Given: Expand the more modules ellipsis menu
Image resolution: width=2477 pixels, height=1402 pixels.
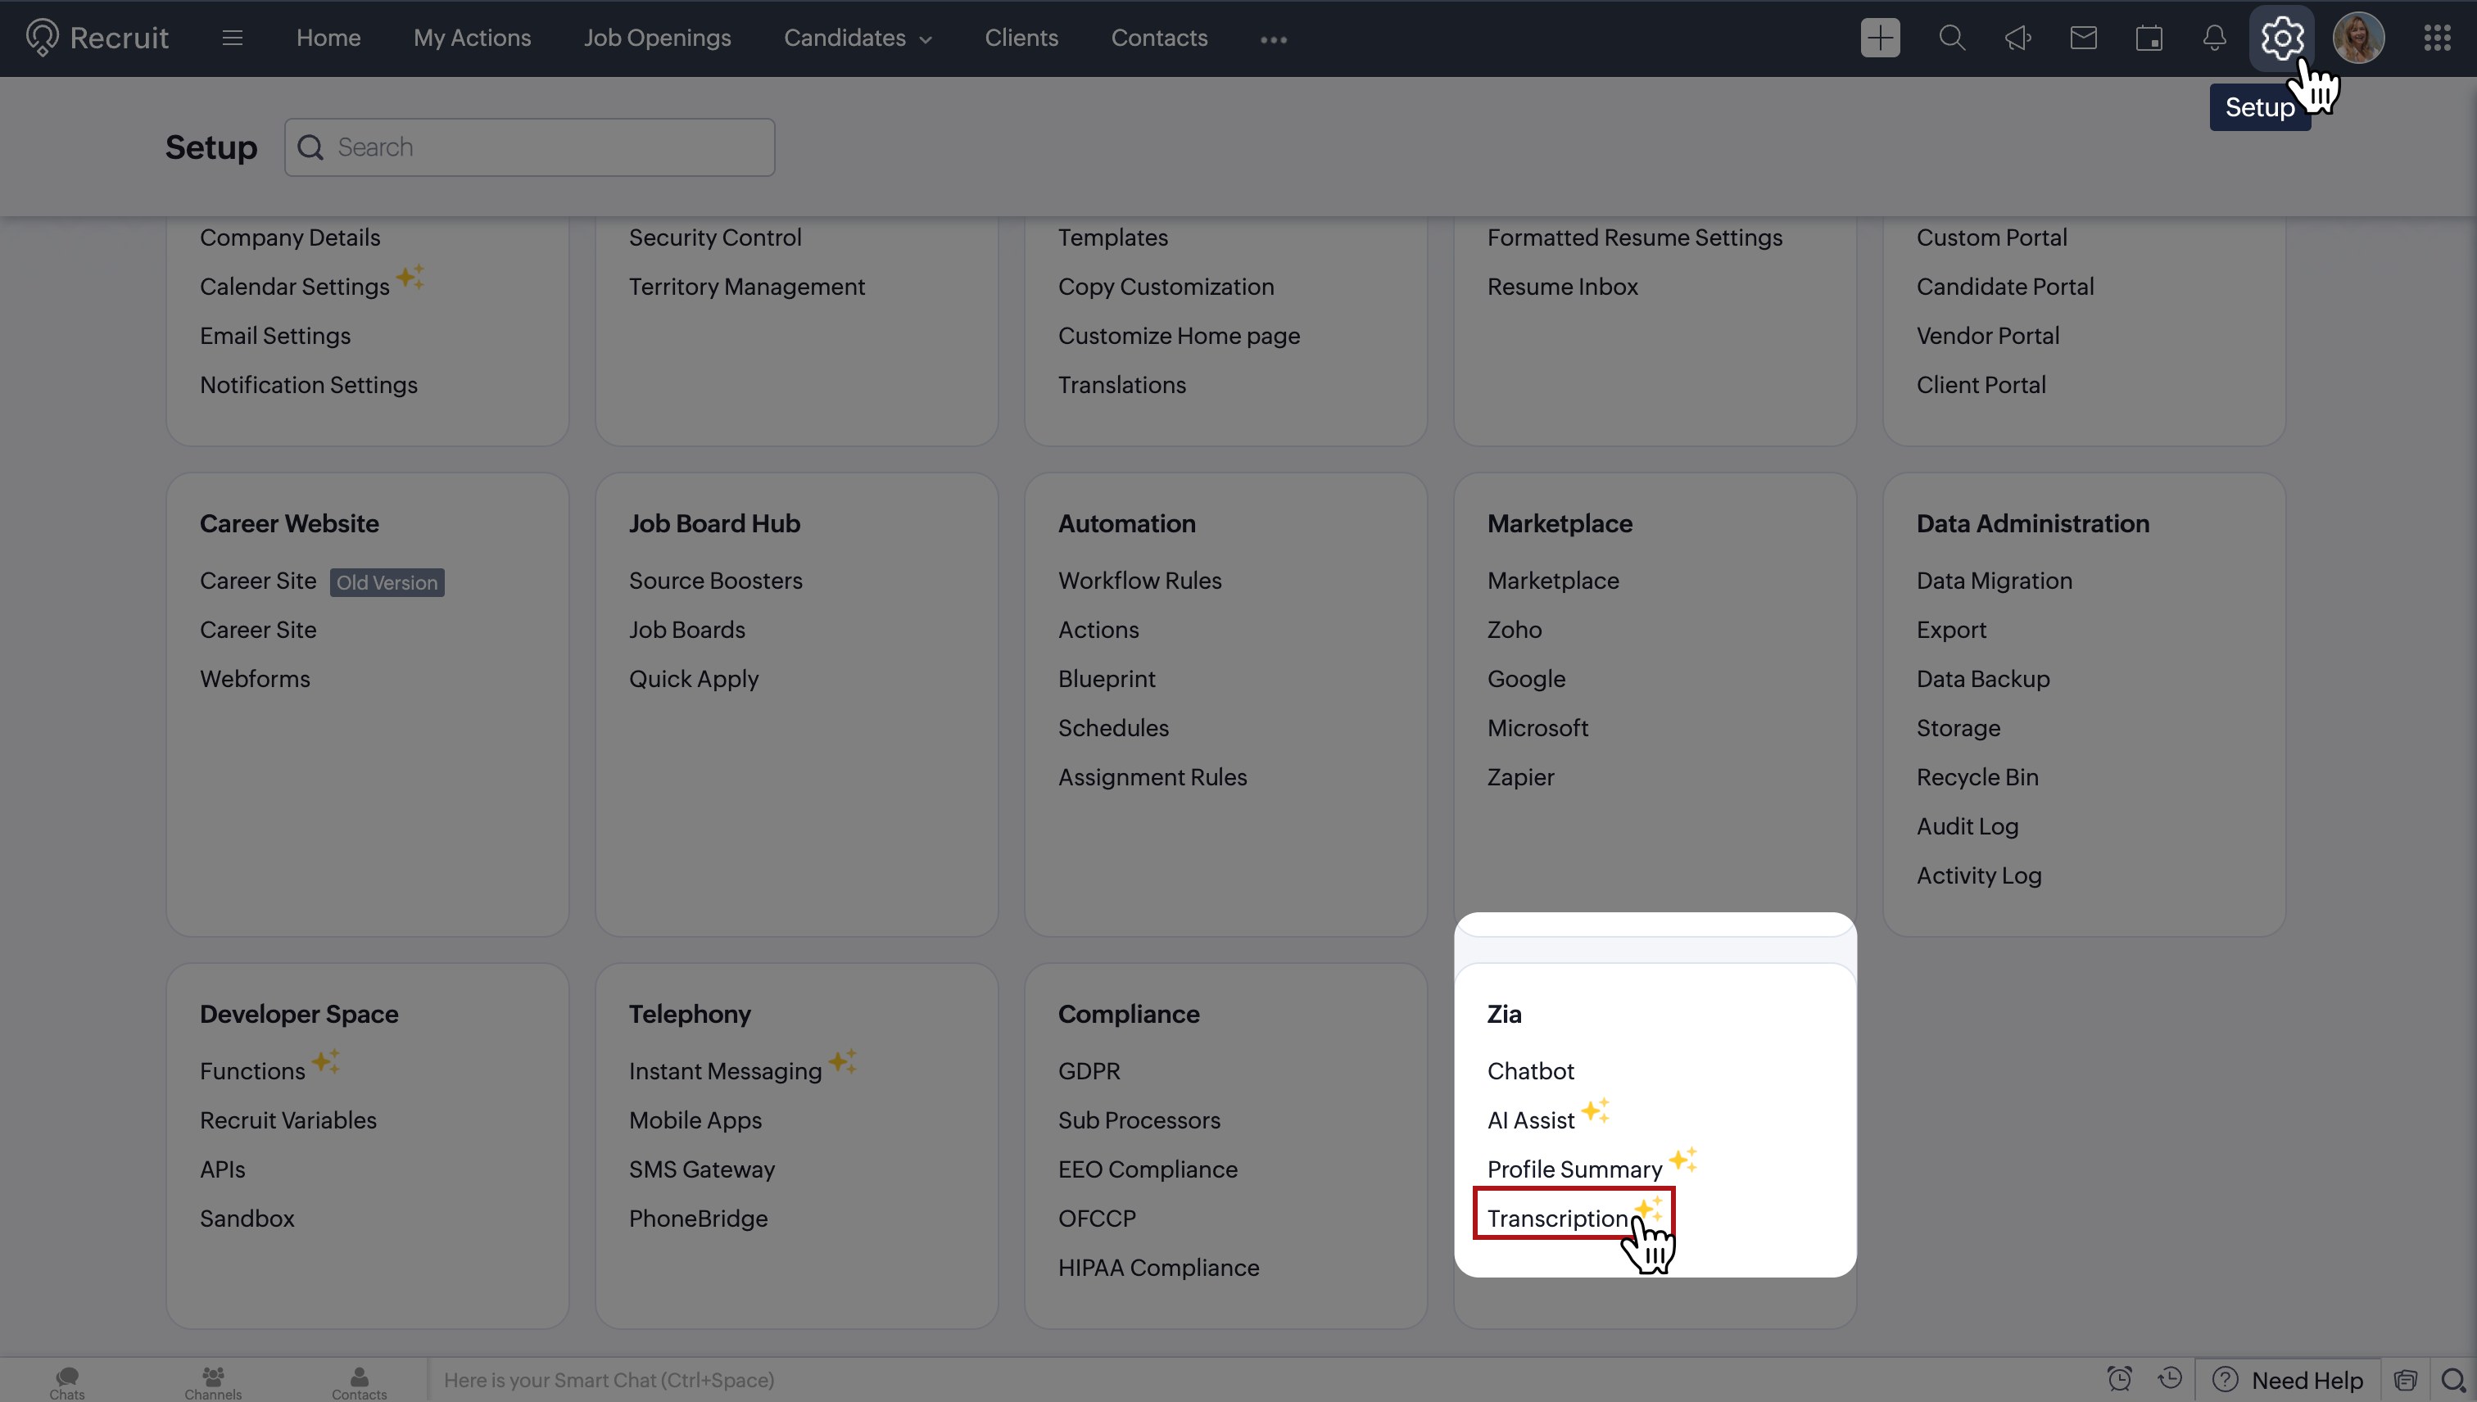Looking at the screenshot, I should (x=1273, y=39).
